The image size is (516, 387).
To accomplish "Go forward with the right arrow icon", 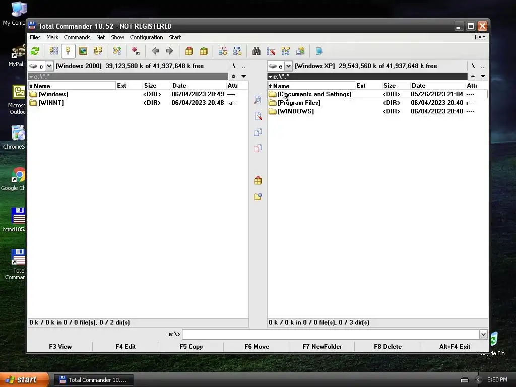I will (x=169, y=51).
